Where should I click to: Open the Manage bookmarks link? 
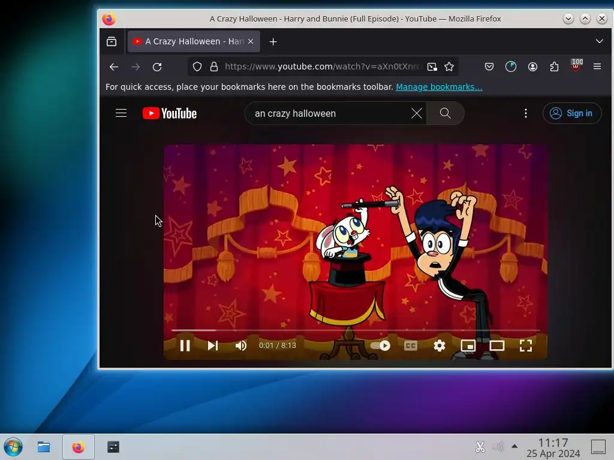439,87
